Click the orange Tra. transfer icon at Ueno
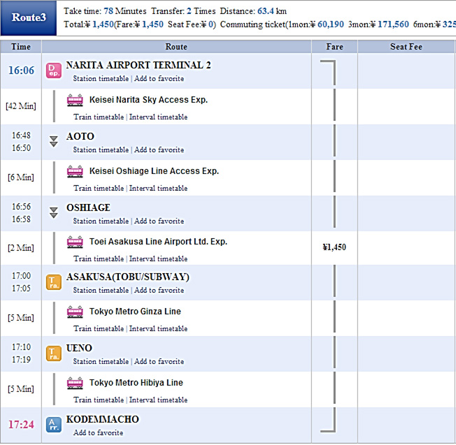The width and height of the screenshot is (456, 445). pos(54,353)
